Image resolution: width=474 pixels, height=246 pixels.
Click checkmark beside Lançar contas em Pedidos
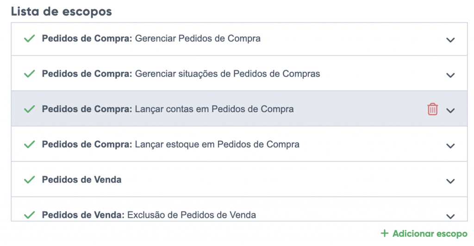[x=30, y=109]
